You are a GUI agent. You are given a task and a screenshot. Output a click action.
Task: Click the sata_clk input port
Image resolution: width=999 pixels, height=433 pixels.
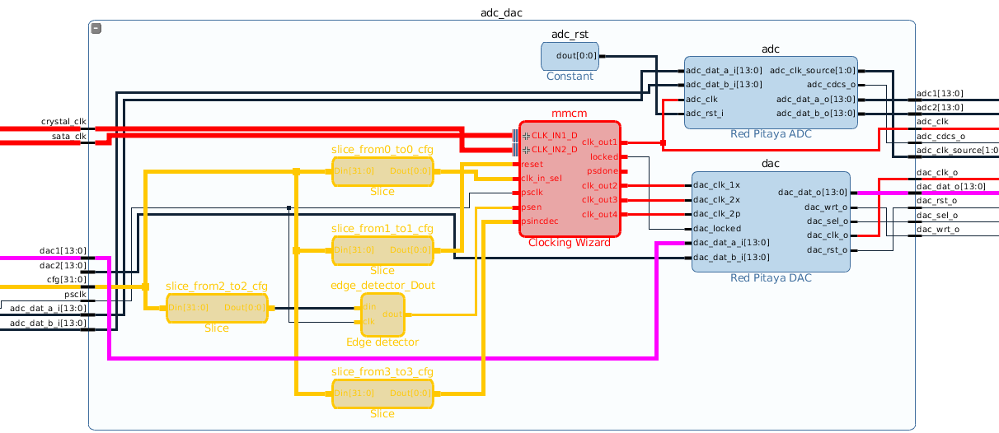69,137
